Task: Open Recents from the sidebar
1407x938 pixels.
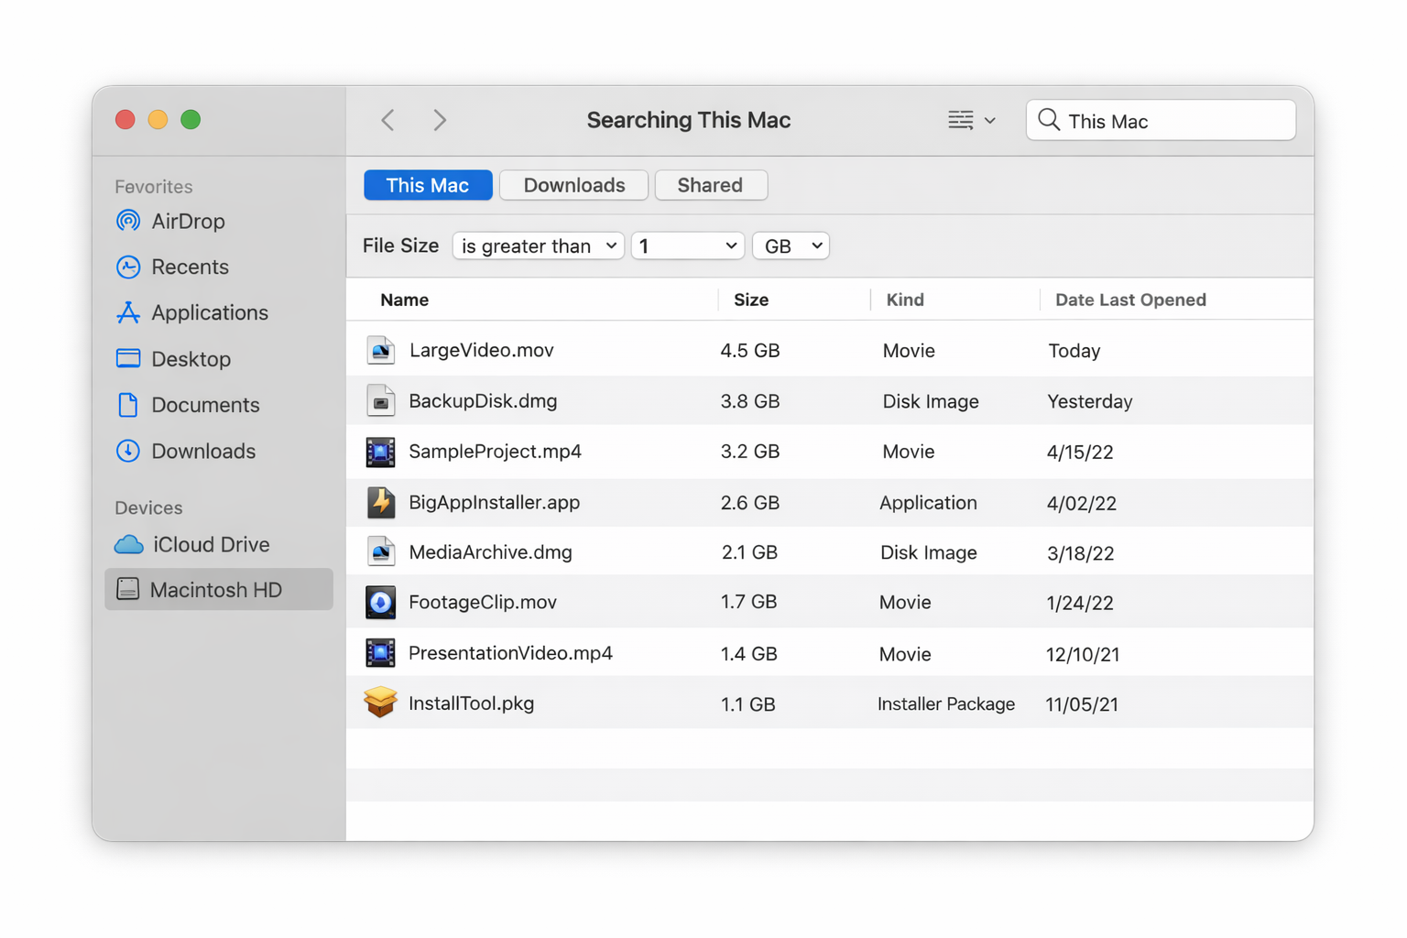Action: 190,267
